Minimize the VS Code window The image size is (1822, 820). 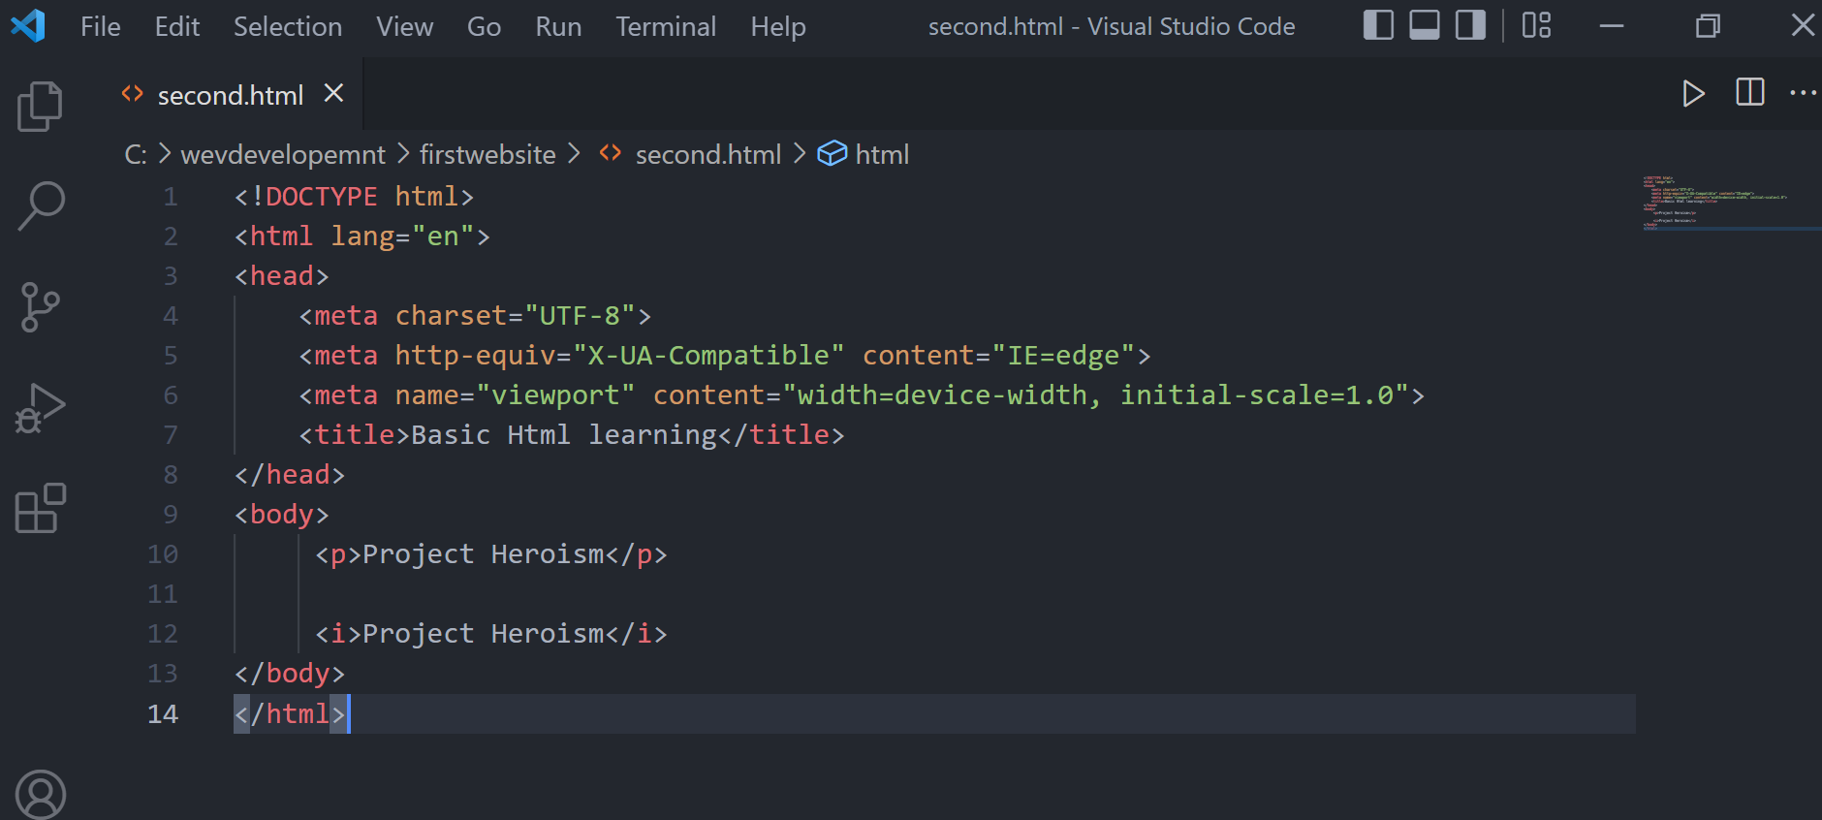[1612, 26]
